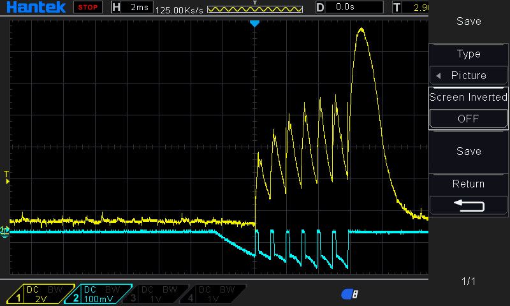The image size is (510, 306).
Task: Select channel 2 DC 100mV tab
Action: [x=98, y=294]
